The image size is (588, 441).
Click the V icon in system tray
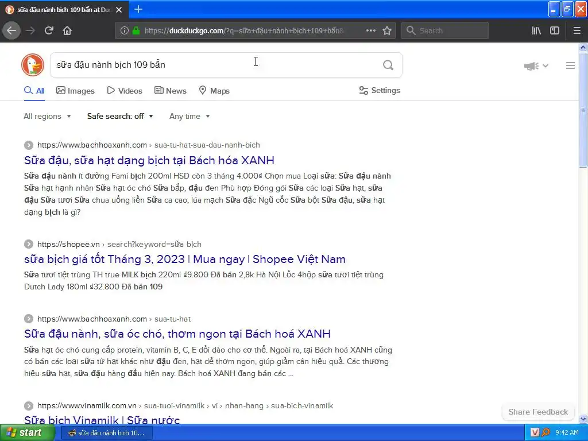point(535,432)
